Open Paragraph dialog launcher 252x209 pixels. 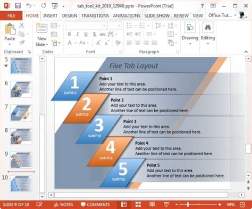(178, 52)
